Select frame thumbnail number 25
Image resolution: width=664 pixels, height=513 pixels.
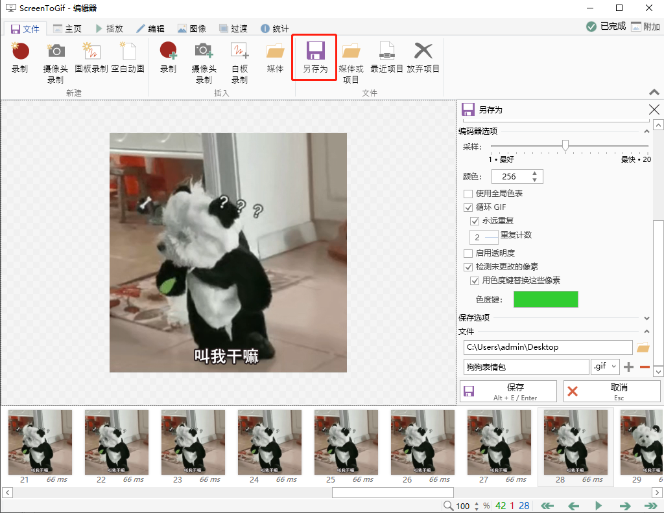click(x=346, y=442)
